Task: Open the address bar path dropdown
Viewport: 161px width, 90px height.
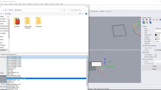Action: pos(61,10)
